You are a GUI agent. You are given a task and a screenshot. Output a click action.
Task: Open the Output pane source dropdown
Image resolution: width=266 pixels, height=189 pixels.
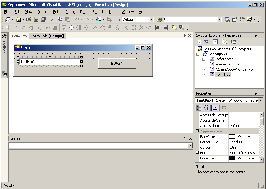190,145
